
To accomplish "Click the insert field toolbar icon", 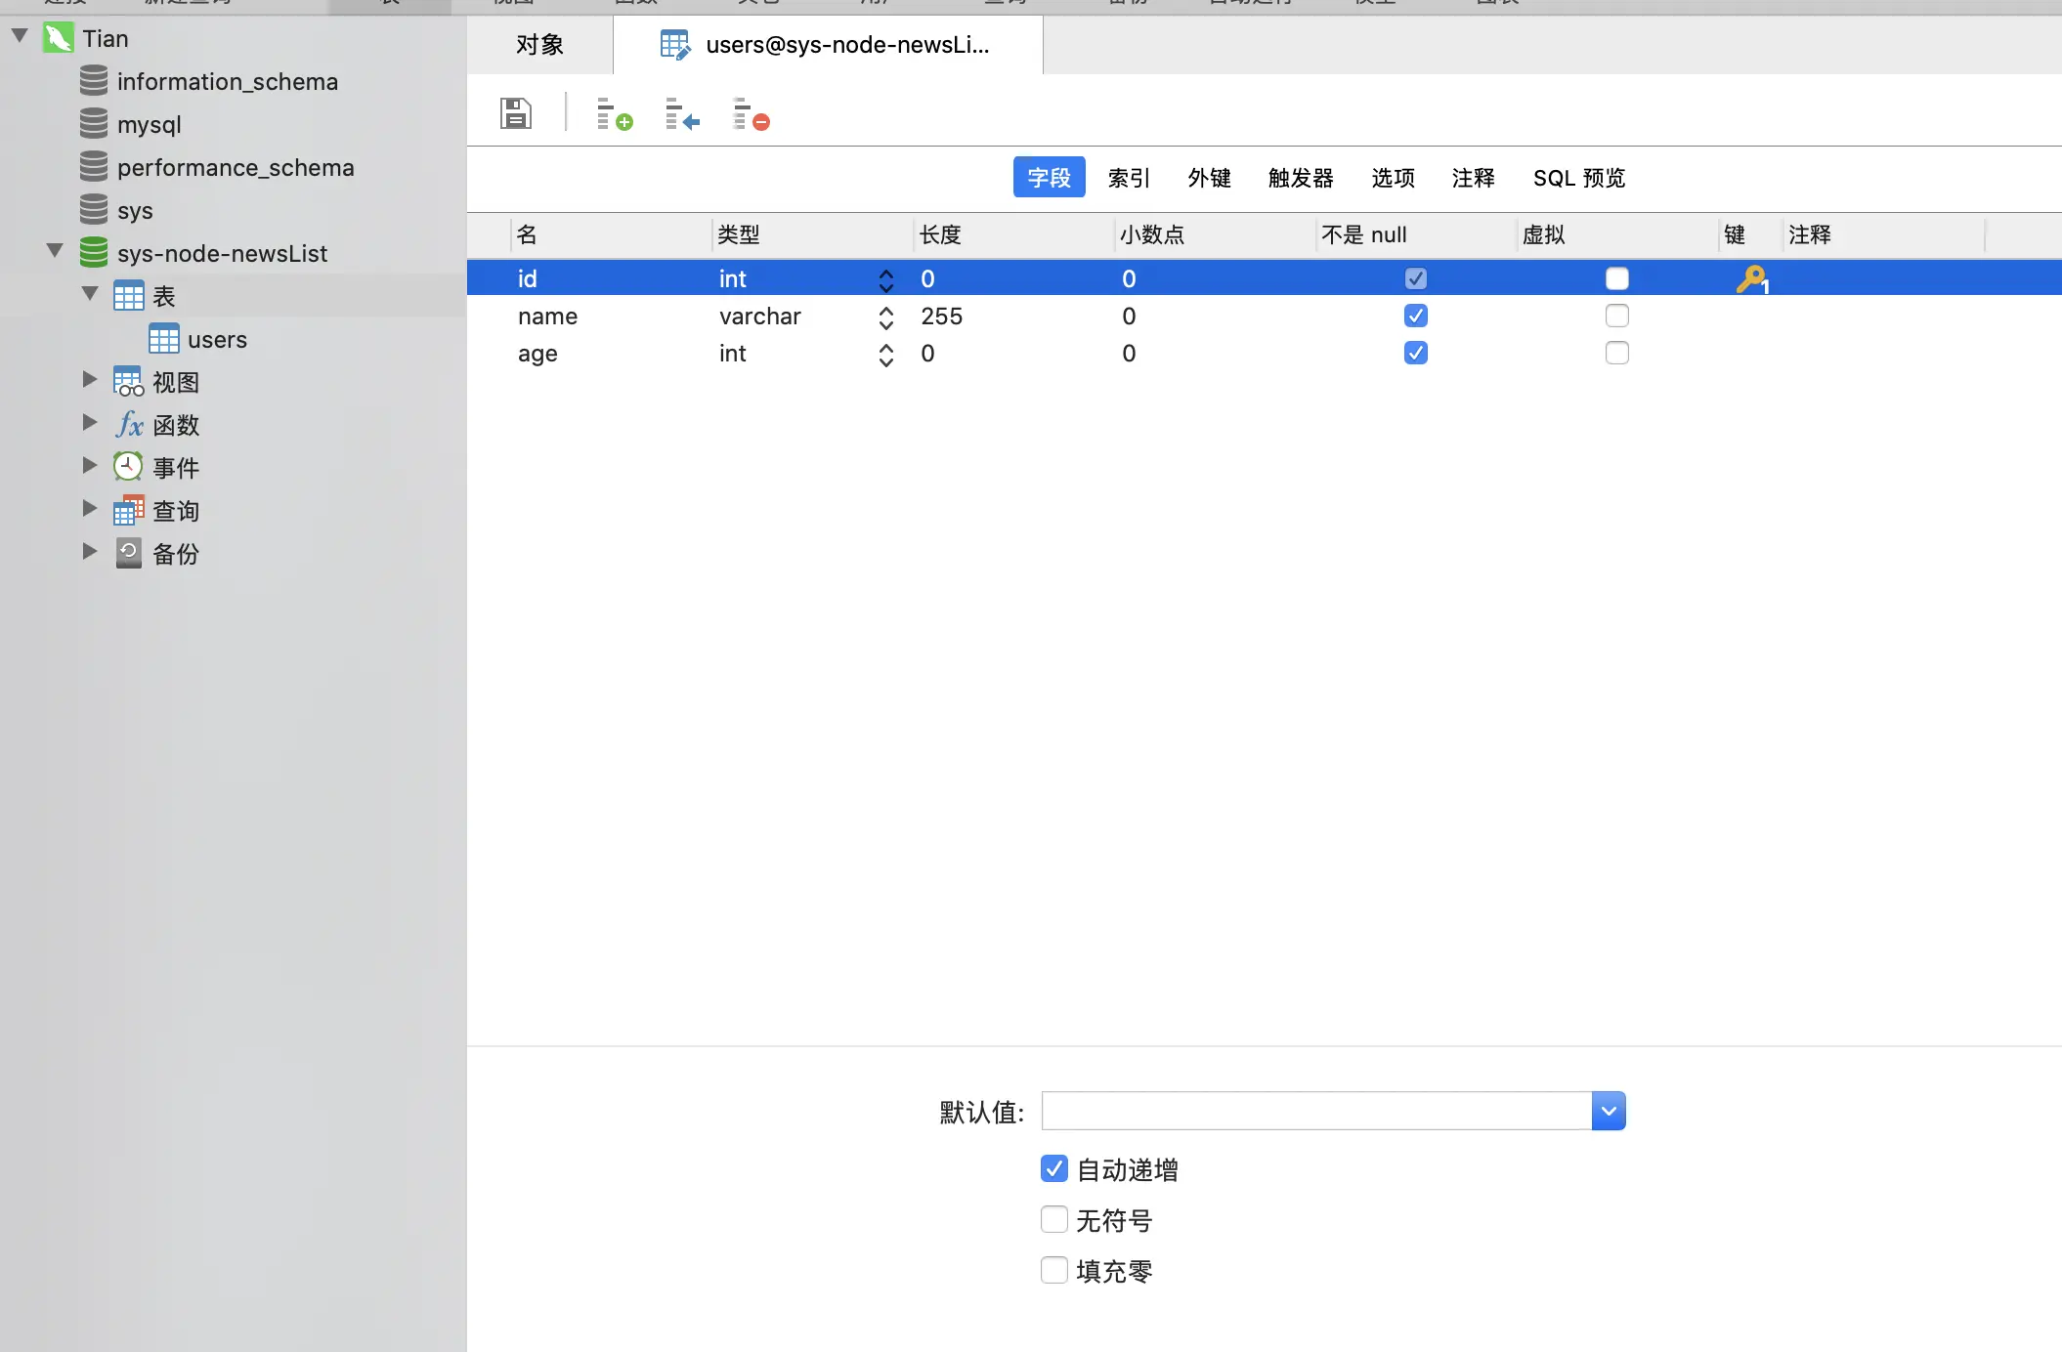I will coord(681,114).
